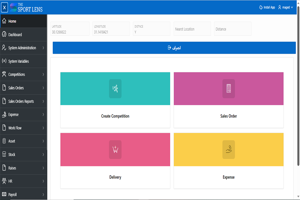300x200 pixels.
Task: Expand the Sales Orders Reports chevron
Action: (43, 101)
